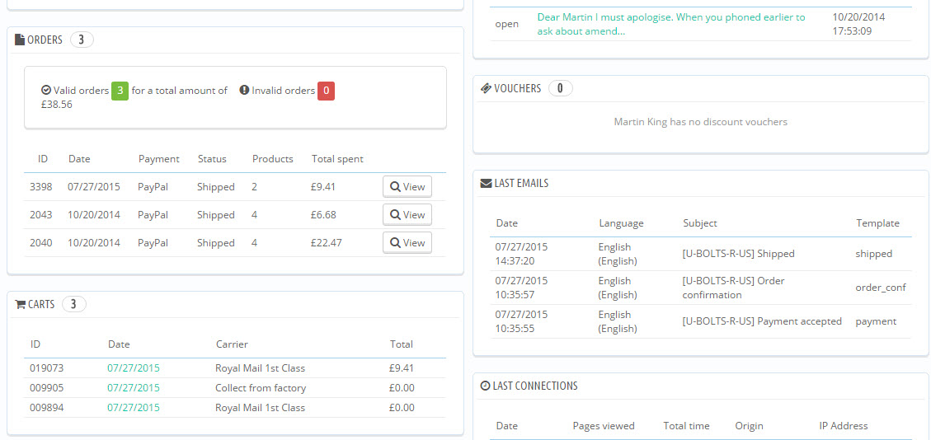
Task: Click the invalid orders warning icon
Action: pos(244,91)
